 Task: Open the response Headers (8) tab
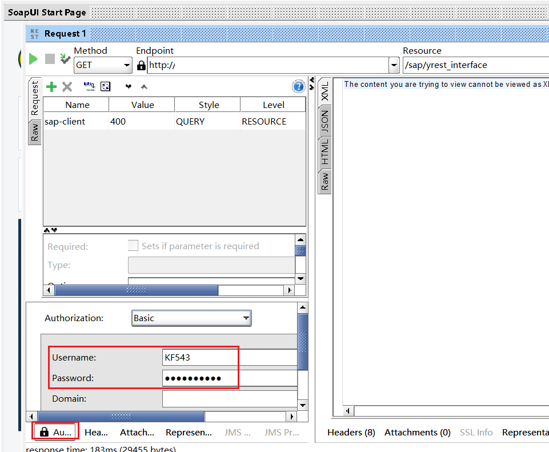click(351, 433)
